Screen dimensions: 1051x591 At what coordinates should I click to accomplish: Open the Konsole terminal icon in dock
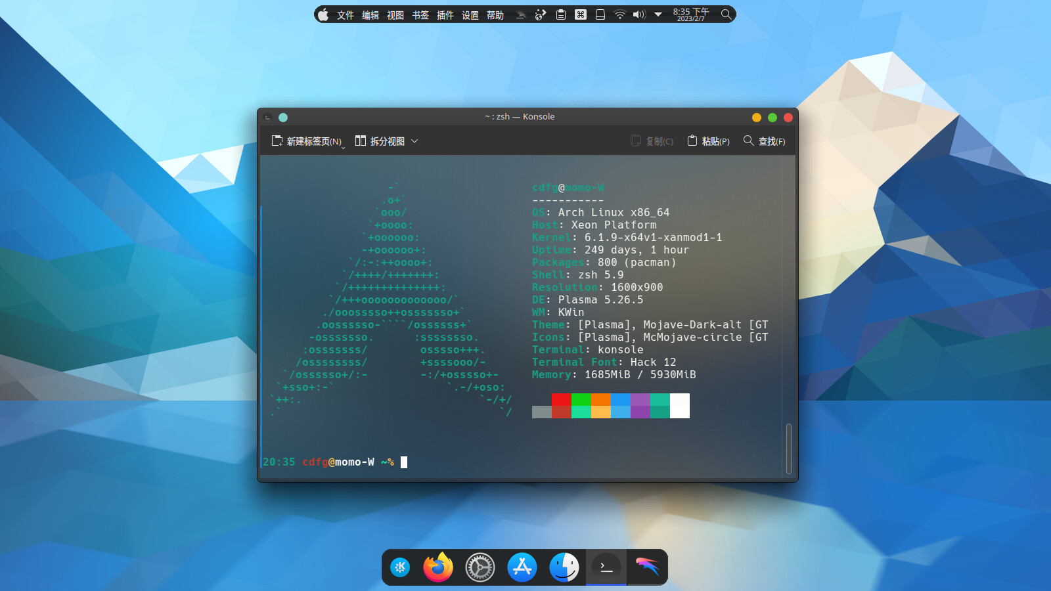(606, 567)
